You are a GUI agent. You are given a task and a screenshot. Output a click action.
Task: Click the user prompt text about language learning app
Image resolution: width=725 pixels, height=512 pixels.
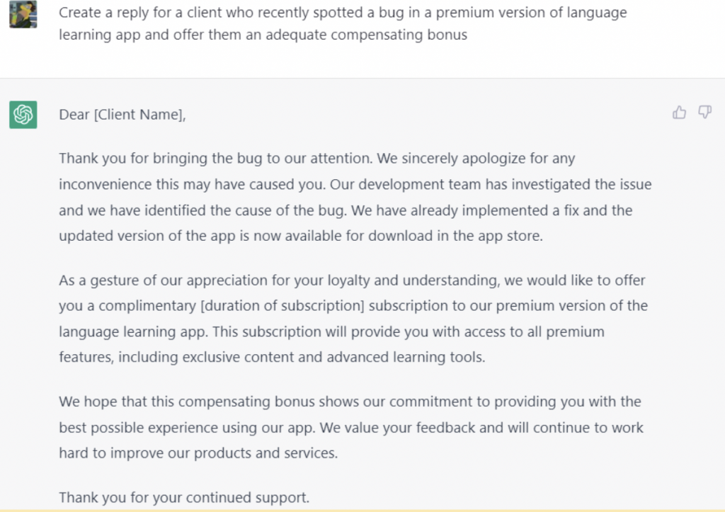tap(343, 23)
